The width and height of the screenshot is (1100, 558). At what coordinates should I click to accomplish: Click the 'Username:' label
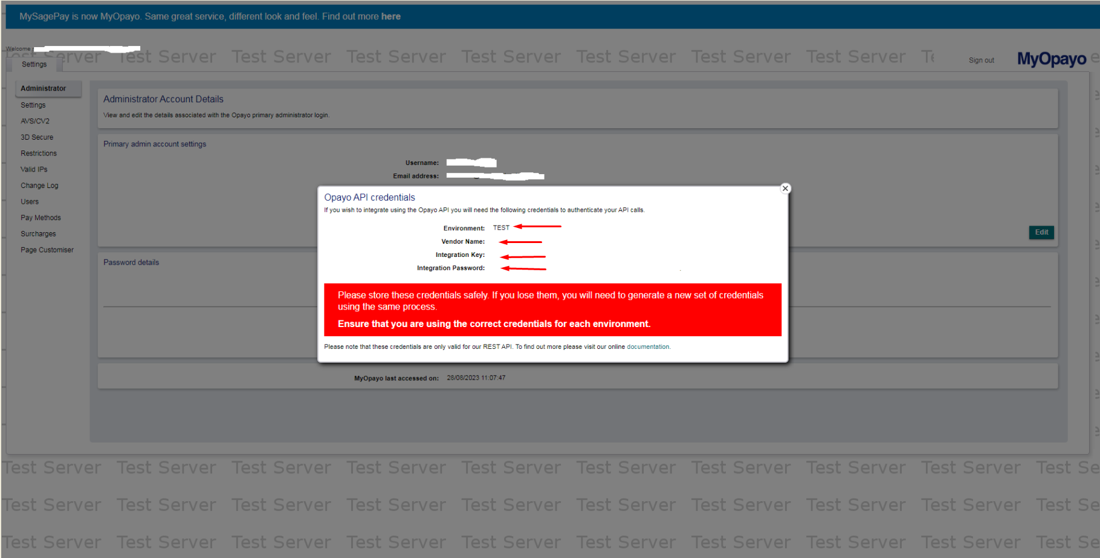422,163
